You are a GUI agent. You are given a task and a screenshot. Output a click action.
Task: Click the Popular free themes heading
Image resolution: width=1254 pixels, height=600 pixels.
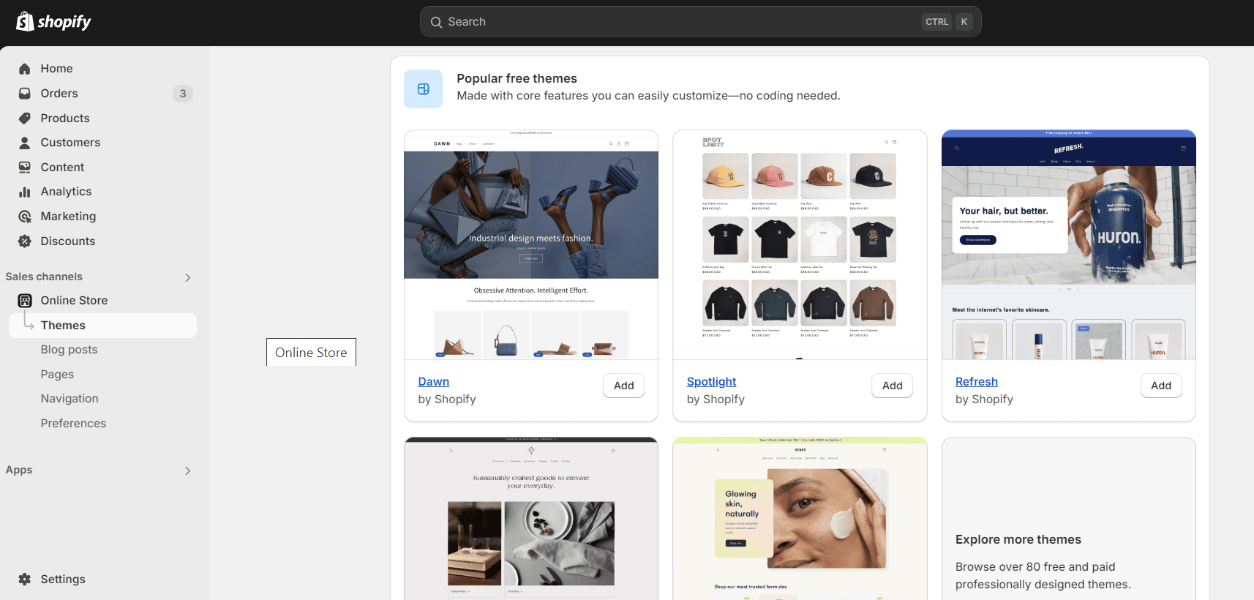517,78
